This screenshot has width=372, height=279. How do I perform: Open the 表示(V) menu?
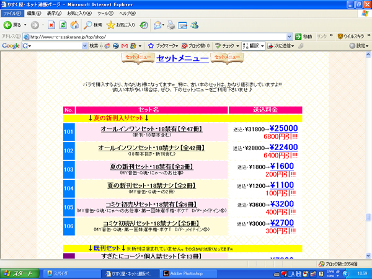55,14
